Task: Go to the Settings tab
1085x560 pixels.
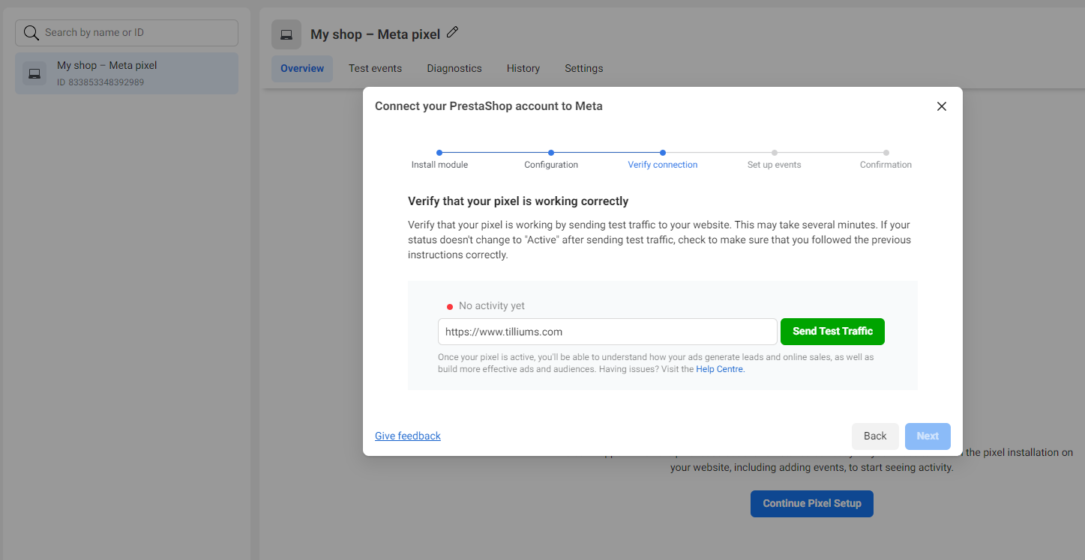Action: pyautogui.click(x=584, y=68)
